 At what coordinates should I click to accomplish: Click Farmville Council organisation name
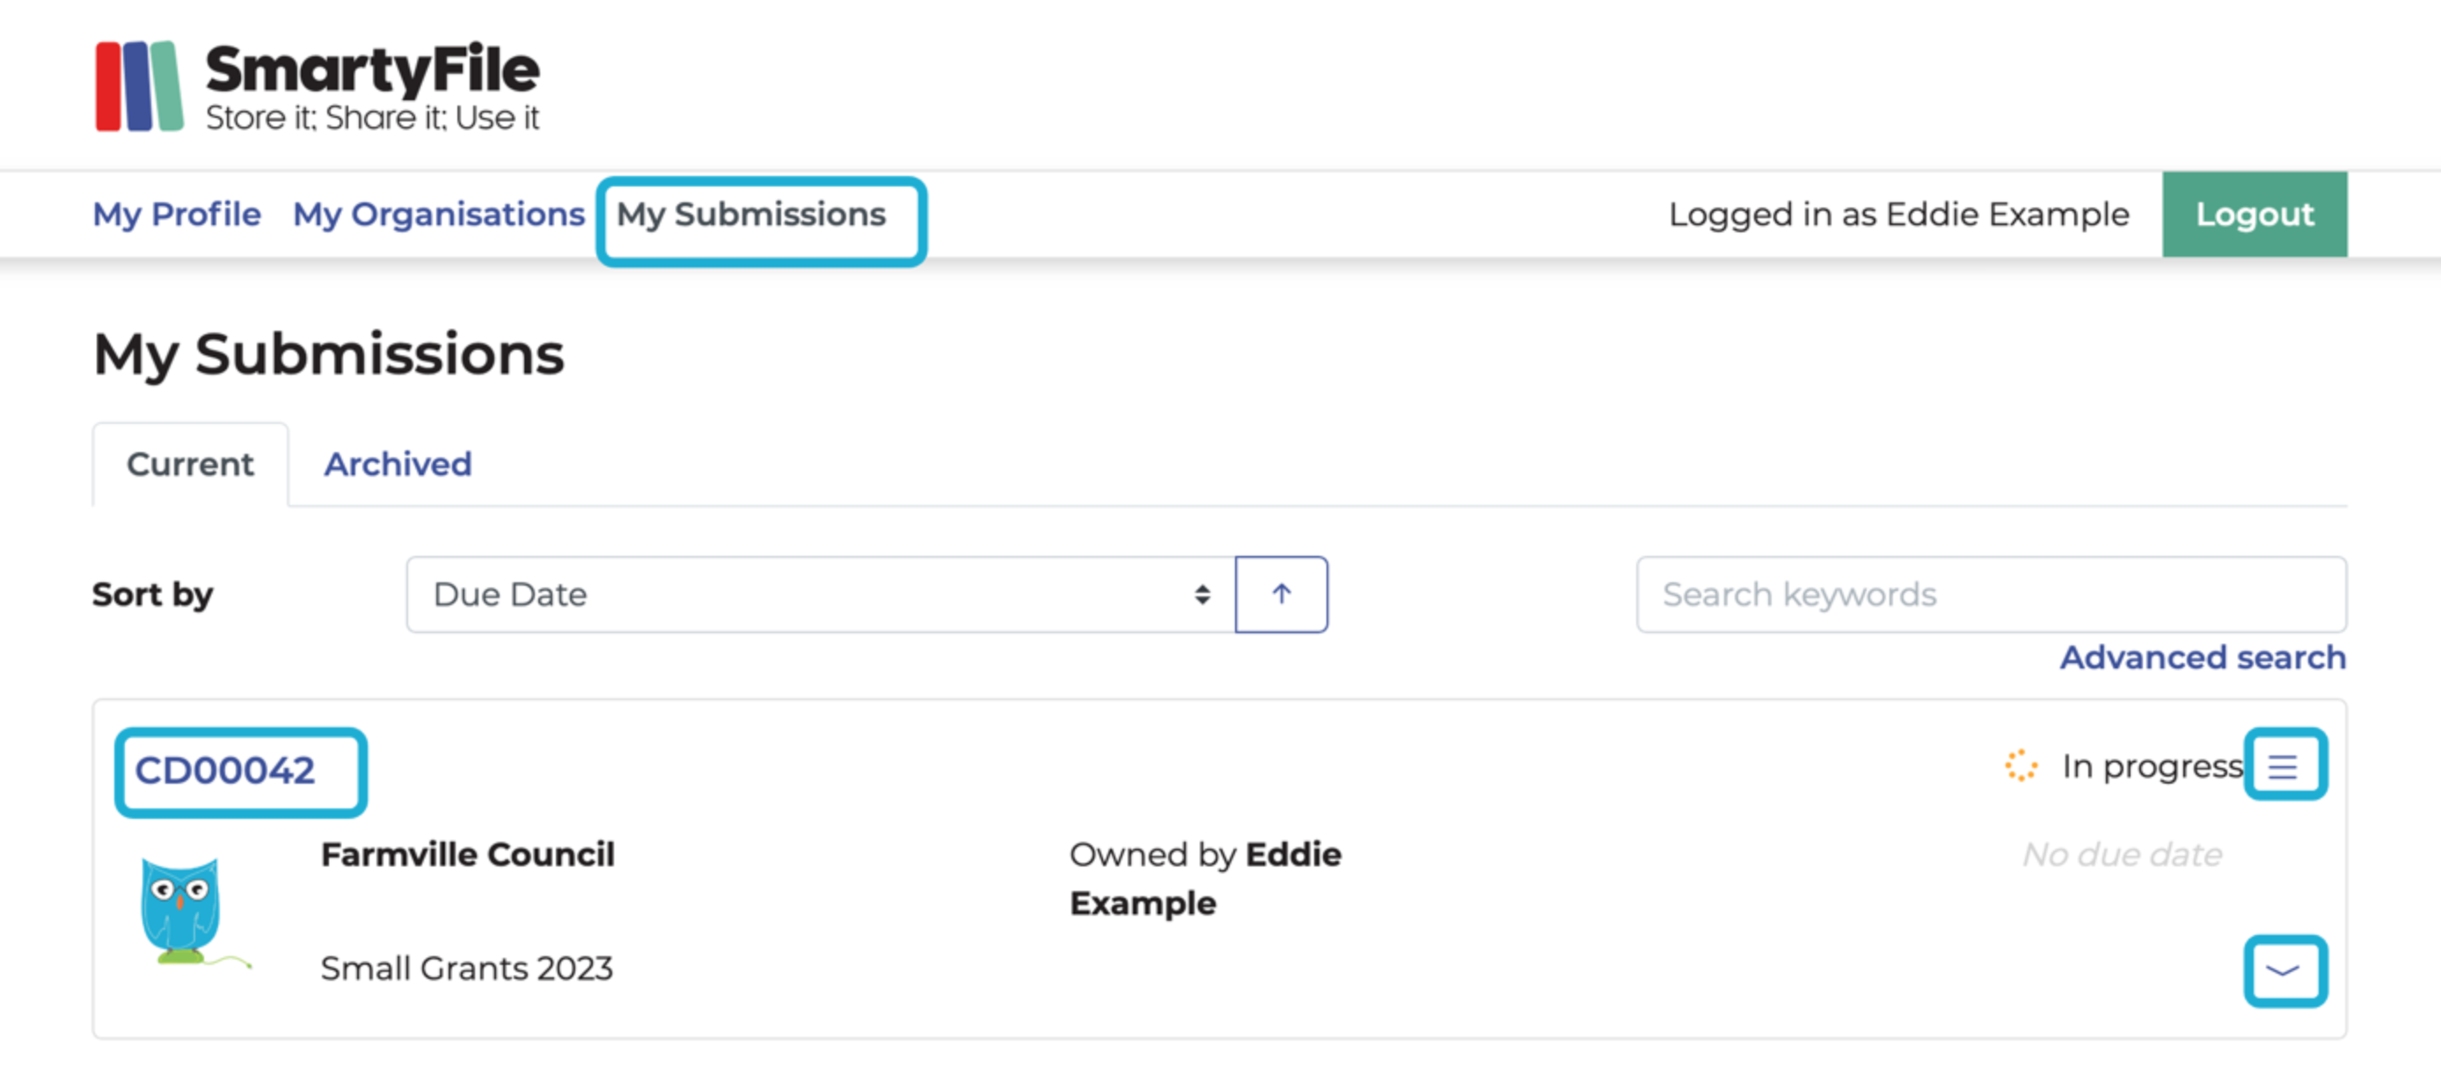(467, 854)
